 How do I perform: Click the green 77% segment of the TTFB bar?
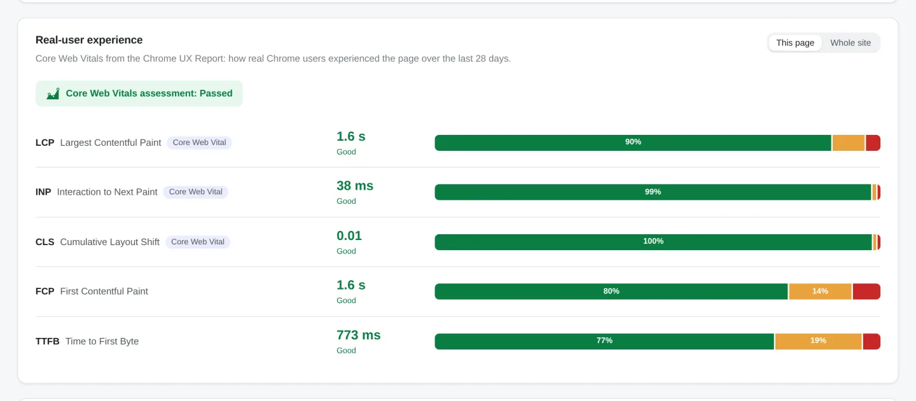(604, 341)
